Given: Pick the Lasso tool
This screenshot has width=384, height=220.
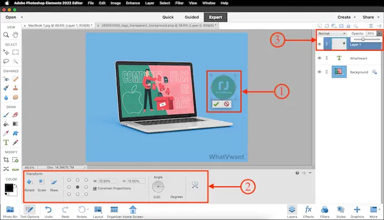Looking at the screenshot, I should pos(6,61).
